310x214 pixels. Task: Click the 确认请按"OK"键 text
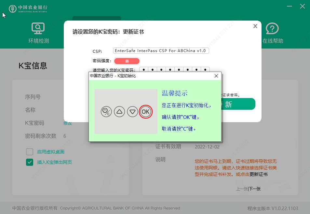pyautogui.click(x=180, y=117)
